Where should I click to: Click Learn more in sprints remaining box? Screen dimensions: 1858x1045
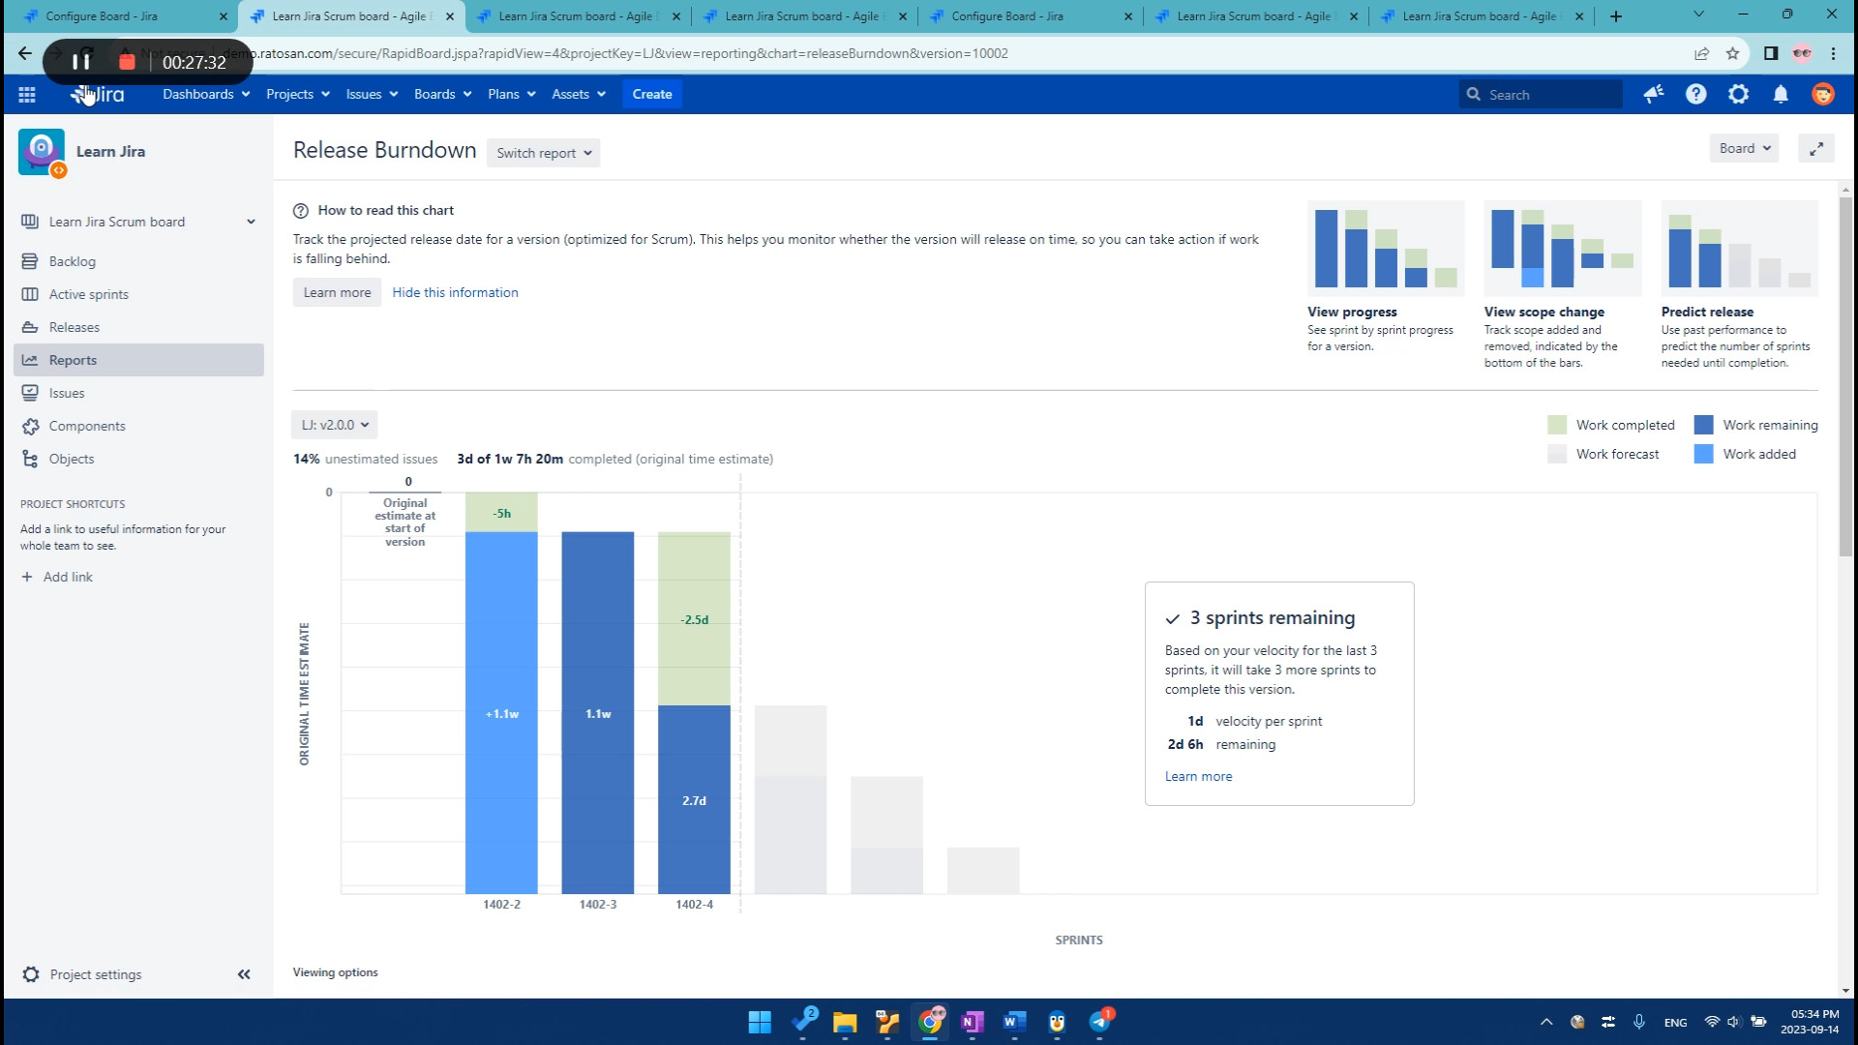[1198, 776]
